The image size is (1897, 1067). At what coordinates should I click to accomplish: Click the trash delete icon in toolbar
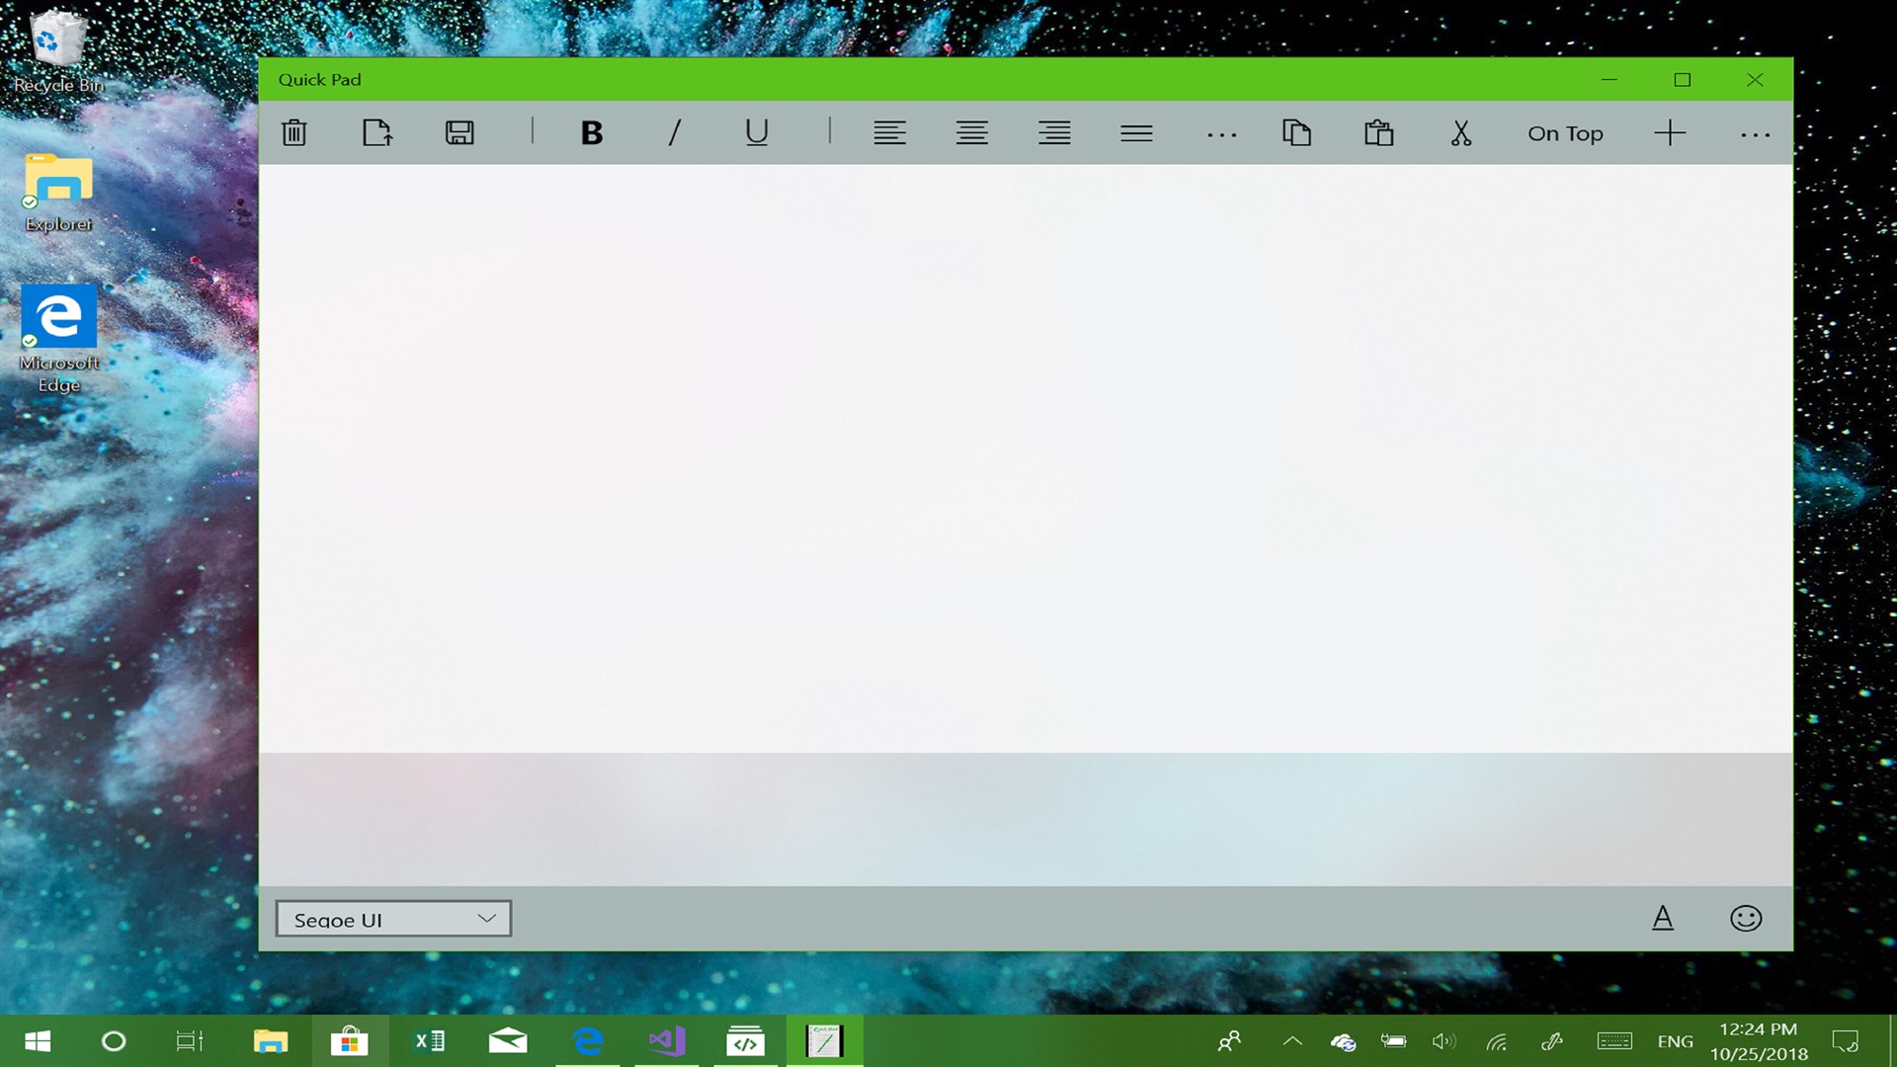[x=294, y=132]
